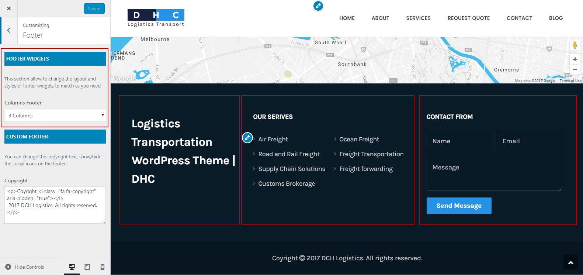Focus the Name field in contact form

(459, 141)
